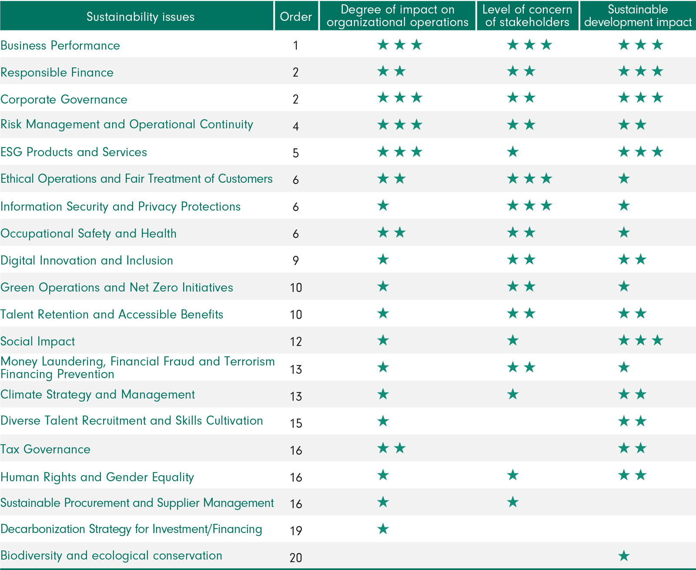
Task: Click Occupational Safety's sustainable development star
Action: tap(624, 232)
